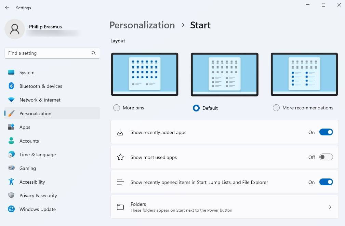
Task: Select the Default layout radio button
Action: coord(196,108)
